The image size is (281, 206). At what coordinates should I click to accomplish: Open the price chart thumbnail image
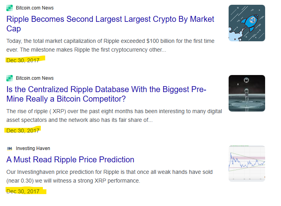pyautogui.click(x=247, y=164)
